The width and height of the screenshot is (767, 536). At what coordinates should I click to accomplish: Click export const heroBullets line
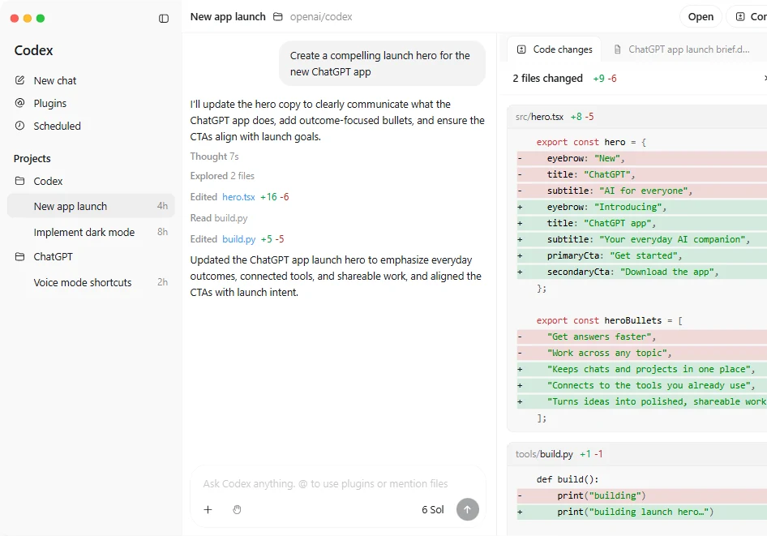point(609,320)
